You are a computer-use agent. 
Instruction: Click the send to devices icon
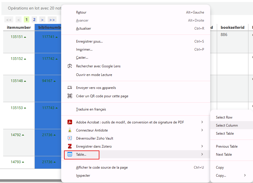click(70, 88)
